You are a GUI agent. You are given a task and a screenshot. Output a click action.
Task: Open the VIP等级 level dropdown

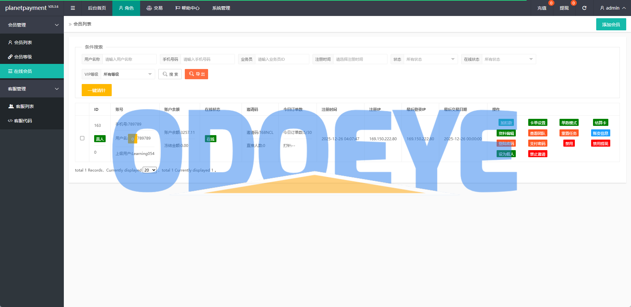[127, 74]
